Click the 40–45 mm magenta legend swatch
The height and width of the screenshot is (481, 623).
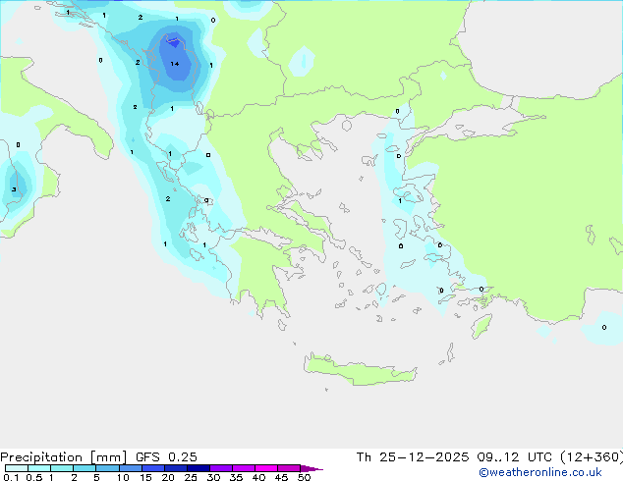[x=266, y=468]
